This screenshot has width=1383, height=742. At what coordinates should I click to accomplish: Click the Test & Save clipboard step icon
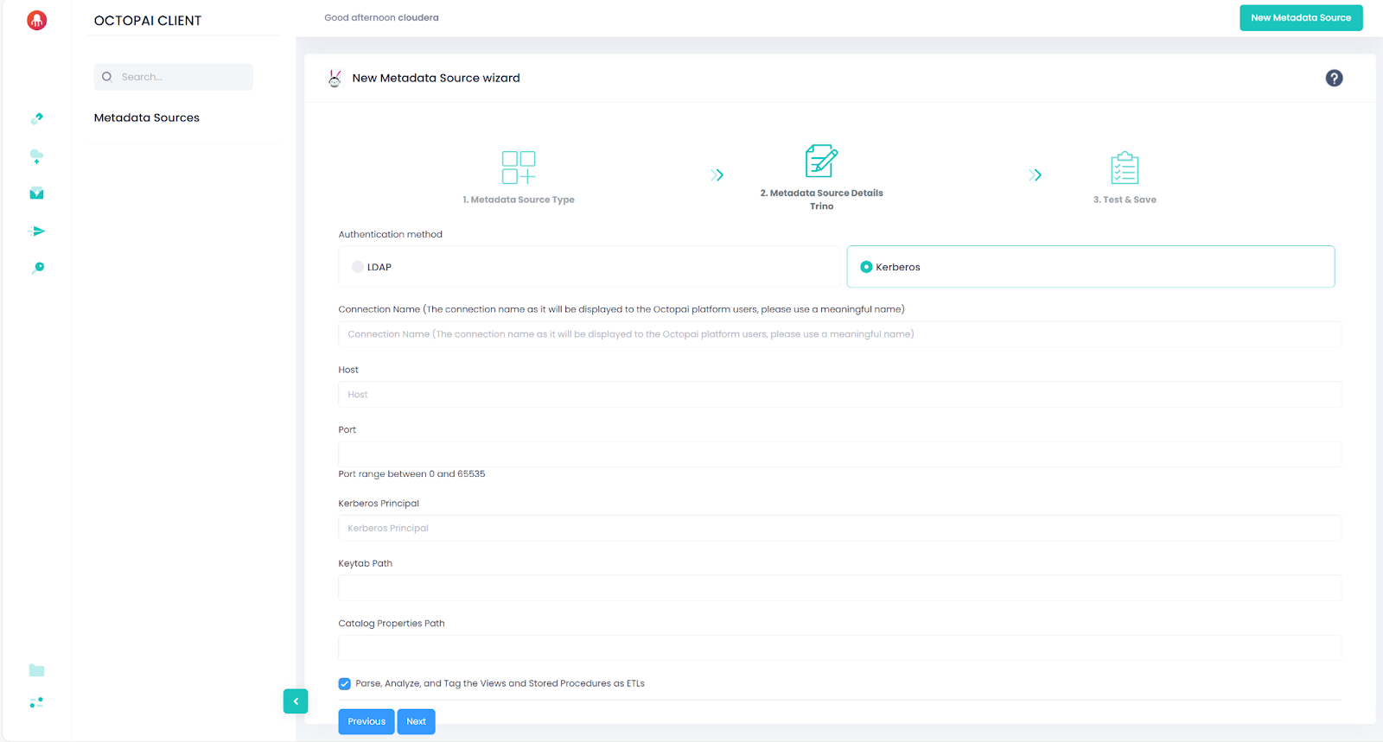(1125, 168)
